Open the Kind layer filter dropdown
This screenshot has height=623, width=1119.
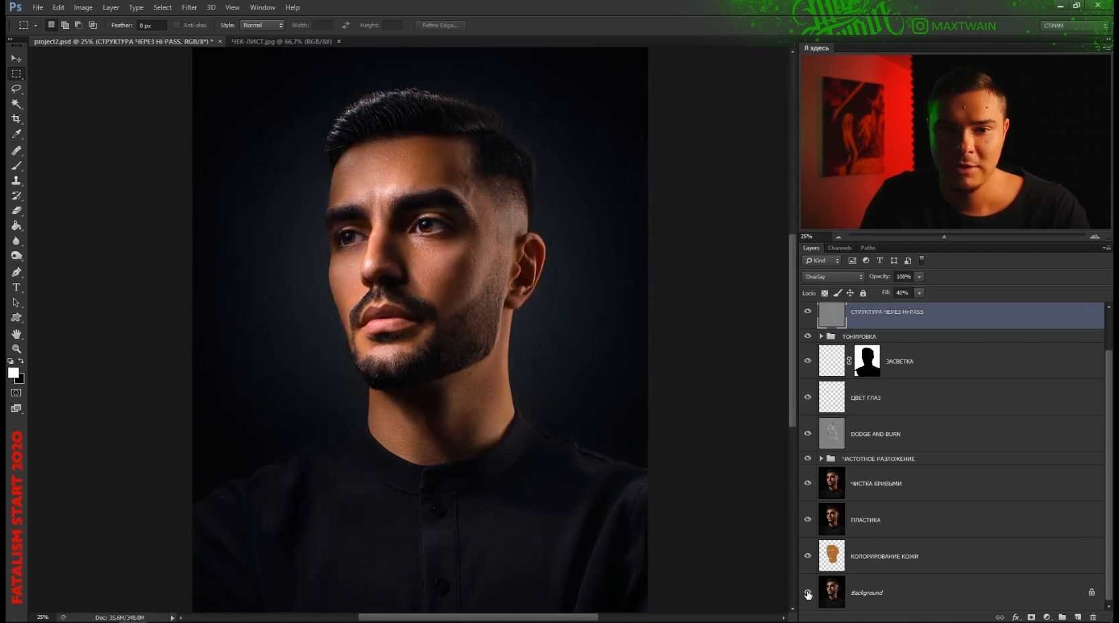822,260
